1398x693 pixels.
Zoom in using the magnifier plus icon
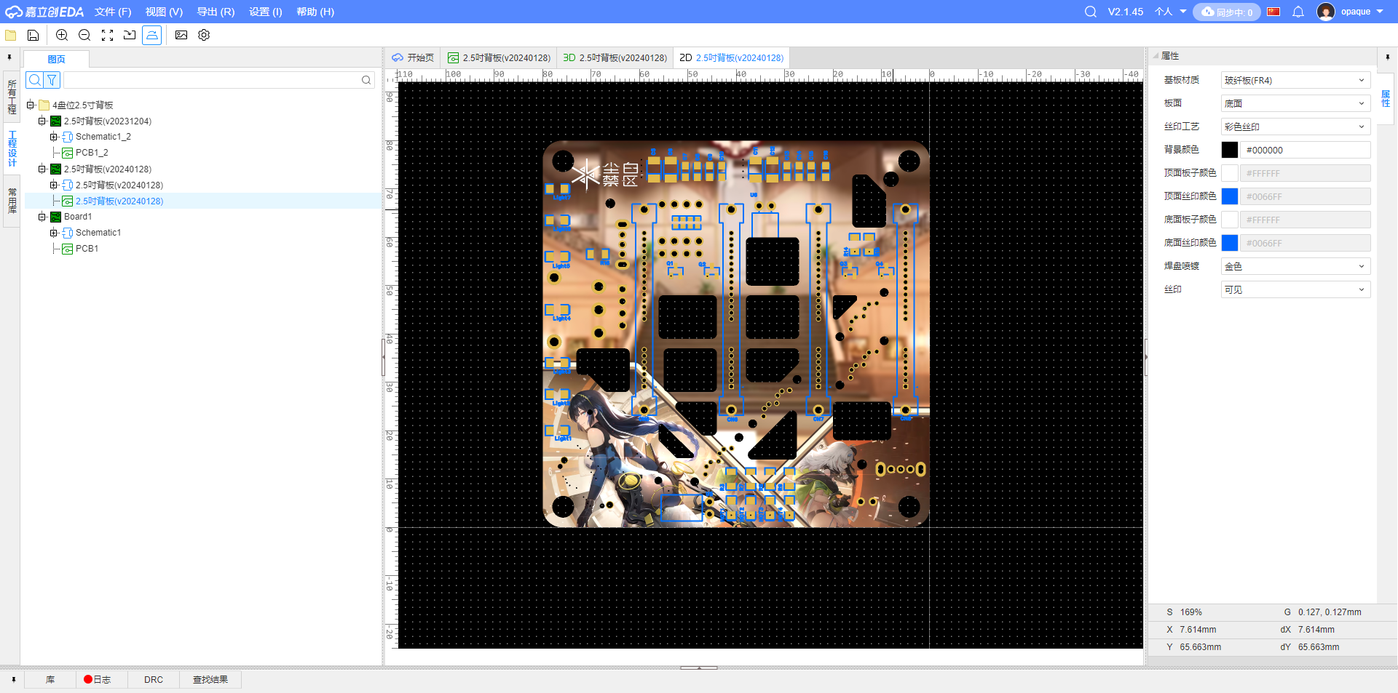coord(62,35)
